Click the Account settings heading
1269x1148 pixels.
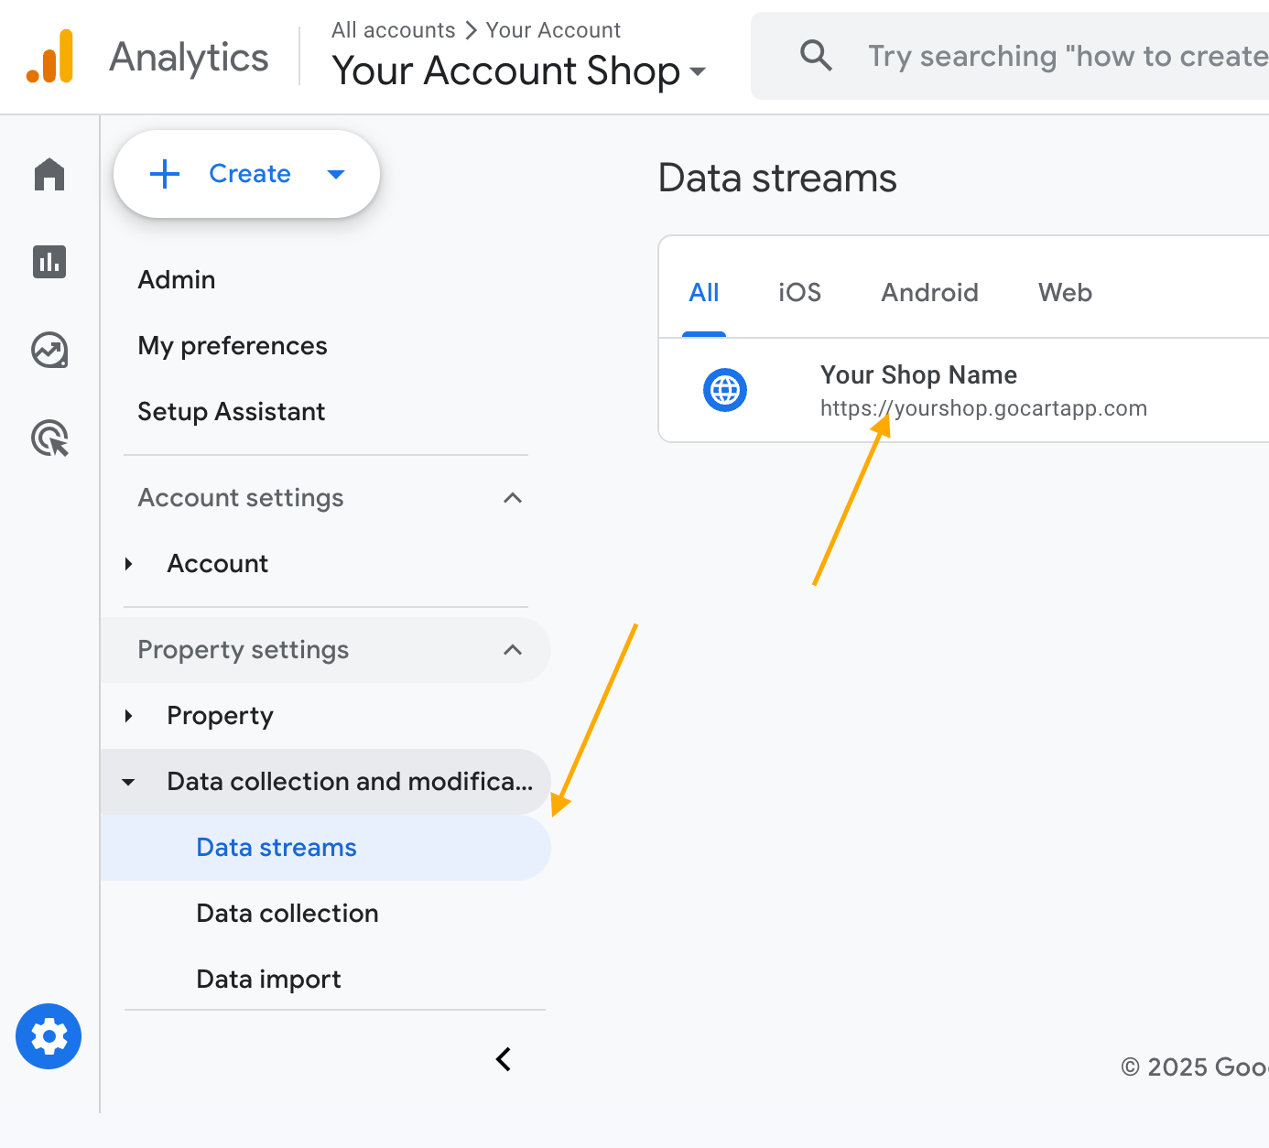(241, 498)
